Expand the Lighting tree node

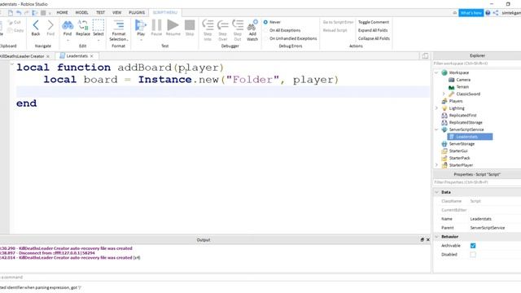tap(436, 108)
